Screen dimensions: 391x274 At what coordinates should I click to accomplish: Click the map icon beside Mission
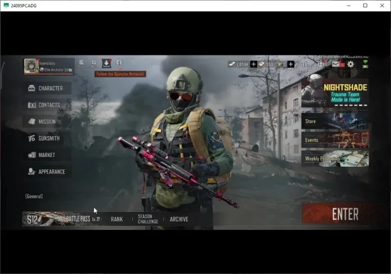click(32, 121)
